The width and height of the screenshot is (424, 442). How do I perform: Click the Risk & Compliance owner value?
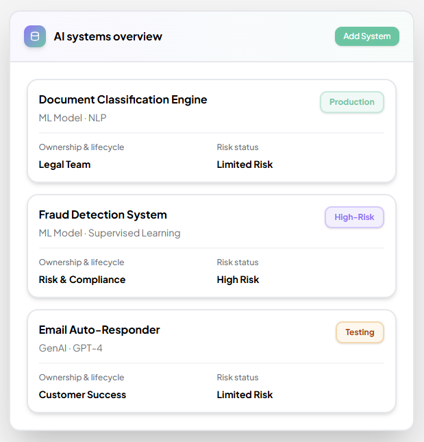82,280
